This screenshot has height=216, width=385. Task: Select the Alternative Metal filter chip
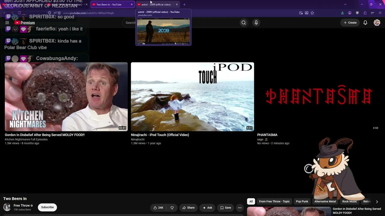point(325,202)
